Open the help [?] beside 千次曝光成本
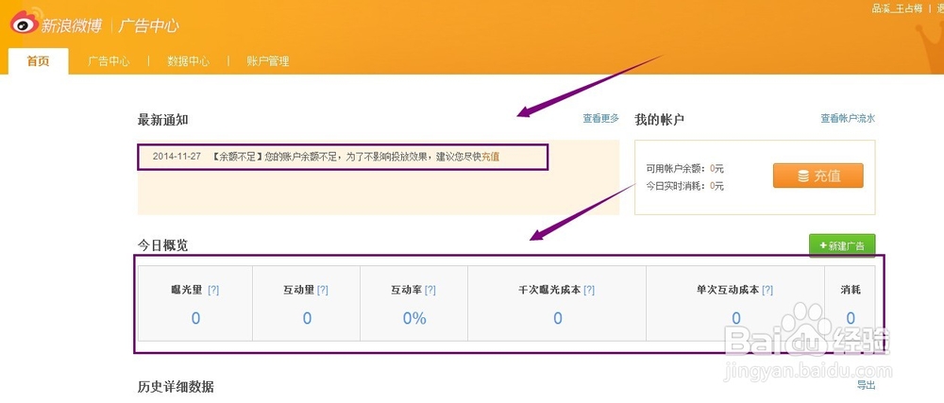 point(589,290)
